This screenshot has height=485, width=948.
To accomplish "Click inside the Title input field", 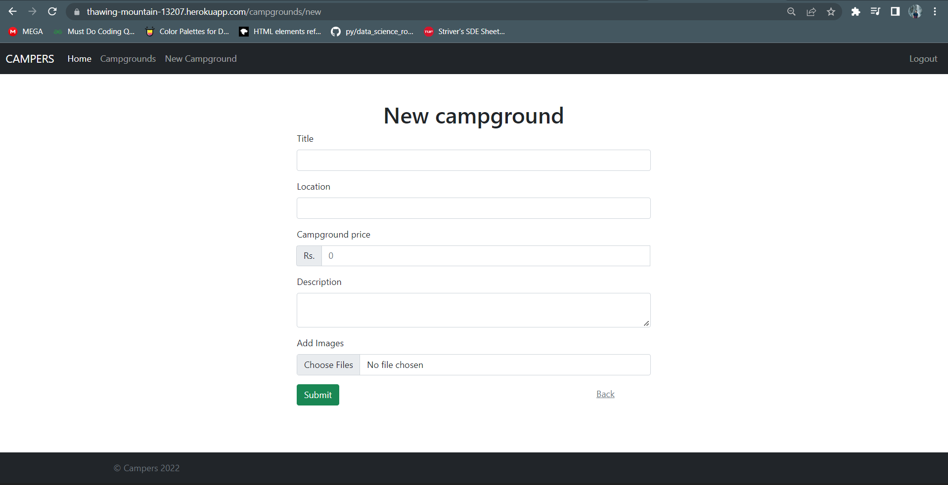I will pyautogui.click(x=473, y=160).
